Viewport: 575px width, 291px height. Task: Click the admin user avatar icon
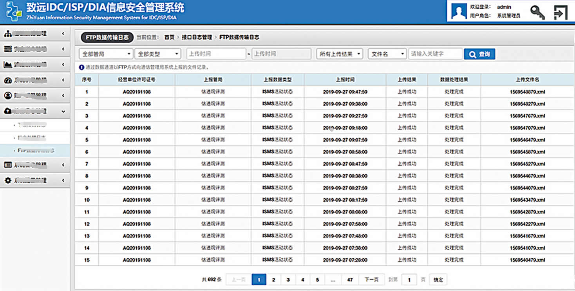pos(459,11)
